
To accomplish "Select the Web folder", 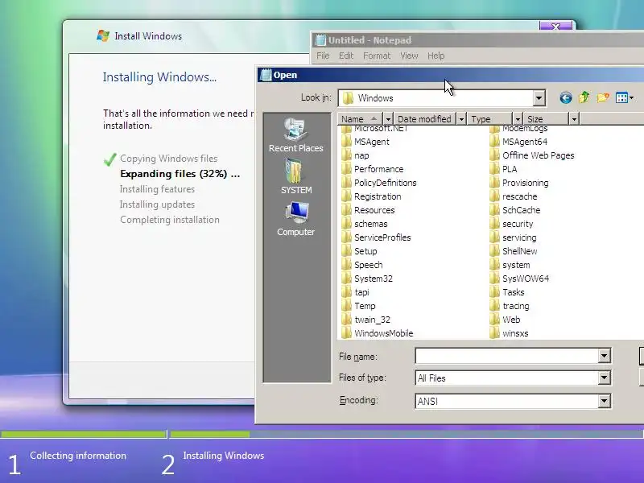I will click(506, 320).
